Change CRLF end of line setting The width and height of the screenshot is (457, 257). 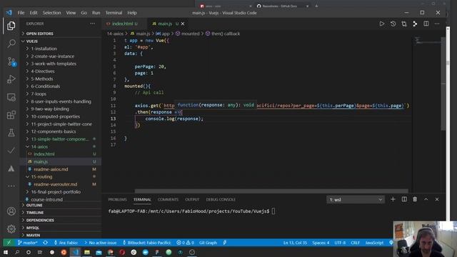click(x=355, y=243)
